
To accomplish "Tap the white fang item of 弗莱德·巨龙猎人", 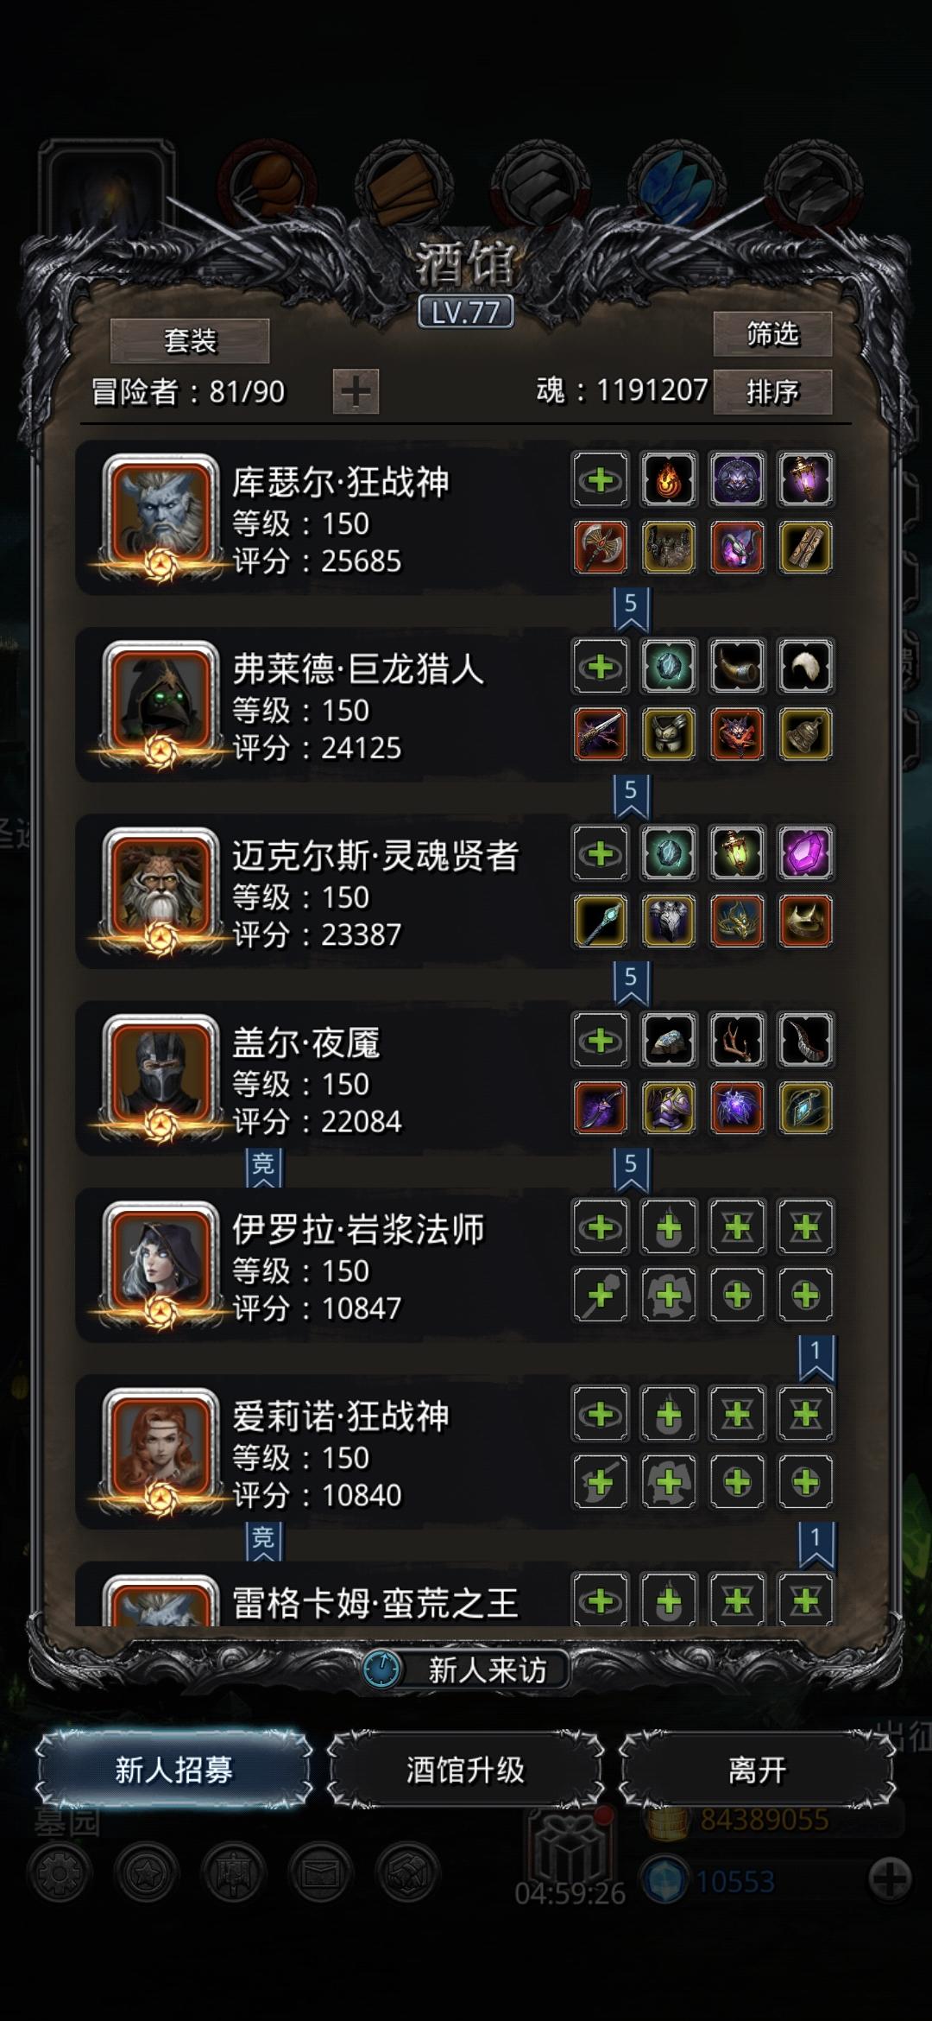I will 805,666.
